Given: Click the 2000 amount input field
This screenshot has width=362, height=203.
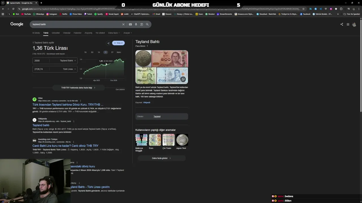Looking at the screenshot, I should pyautogui.click(x=41, y=61).
